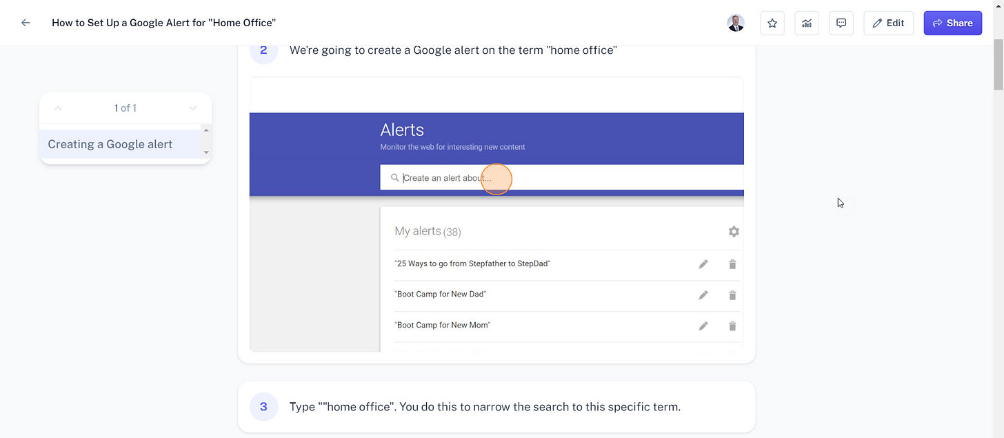Star this guide as favorite
1004x438 pixels.
[x=772, y=23]
